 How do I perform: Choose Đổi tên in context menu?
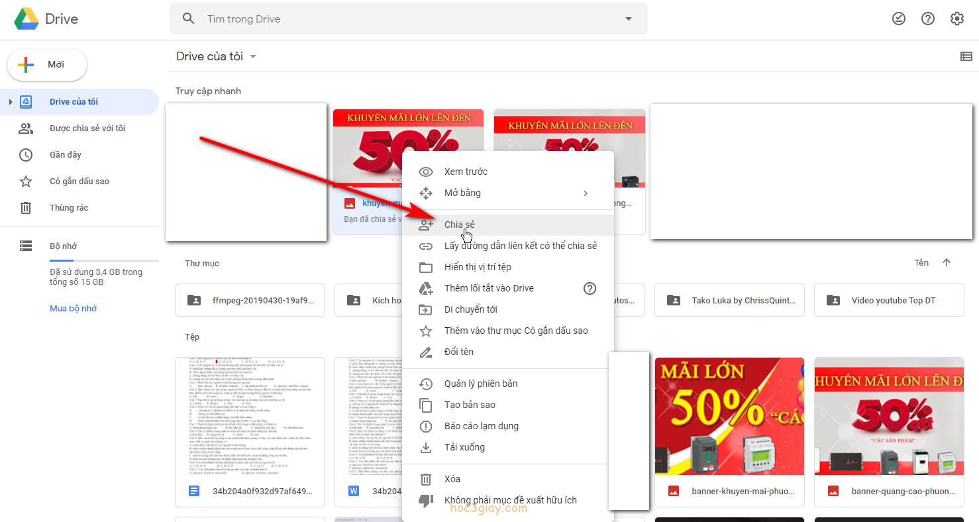point(508,352)
